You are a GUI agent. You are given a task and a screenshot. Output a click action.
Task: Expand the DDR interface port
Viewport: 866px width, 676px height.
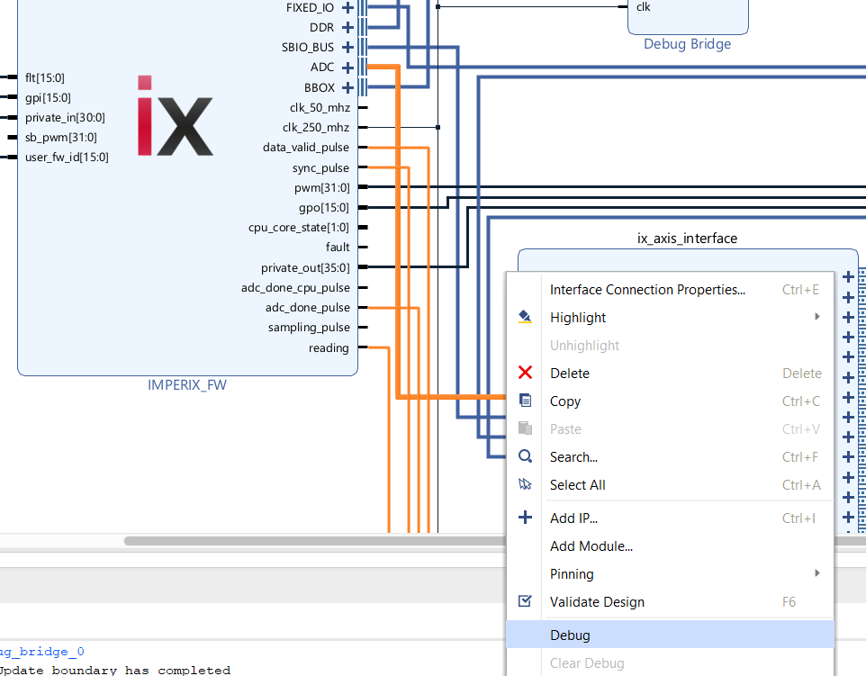[347, 28]
